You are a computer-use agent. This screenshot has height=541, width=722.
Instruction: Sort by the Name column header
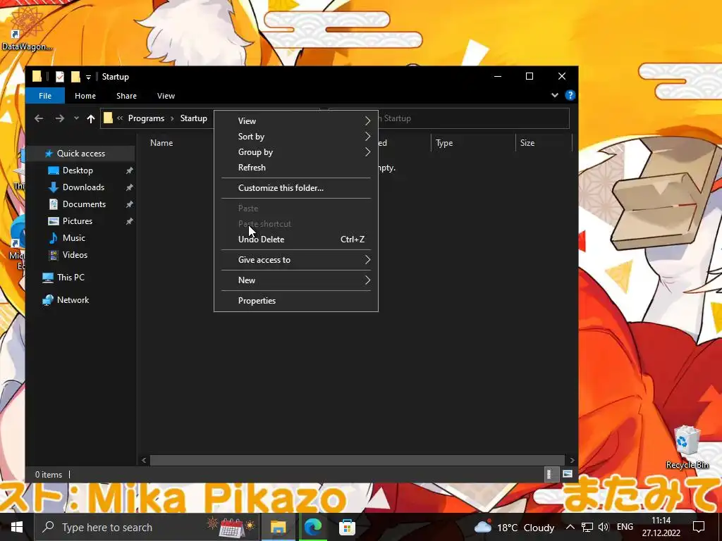click(x=161, y=142)
